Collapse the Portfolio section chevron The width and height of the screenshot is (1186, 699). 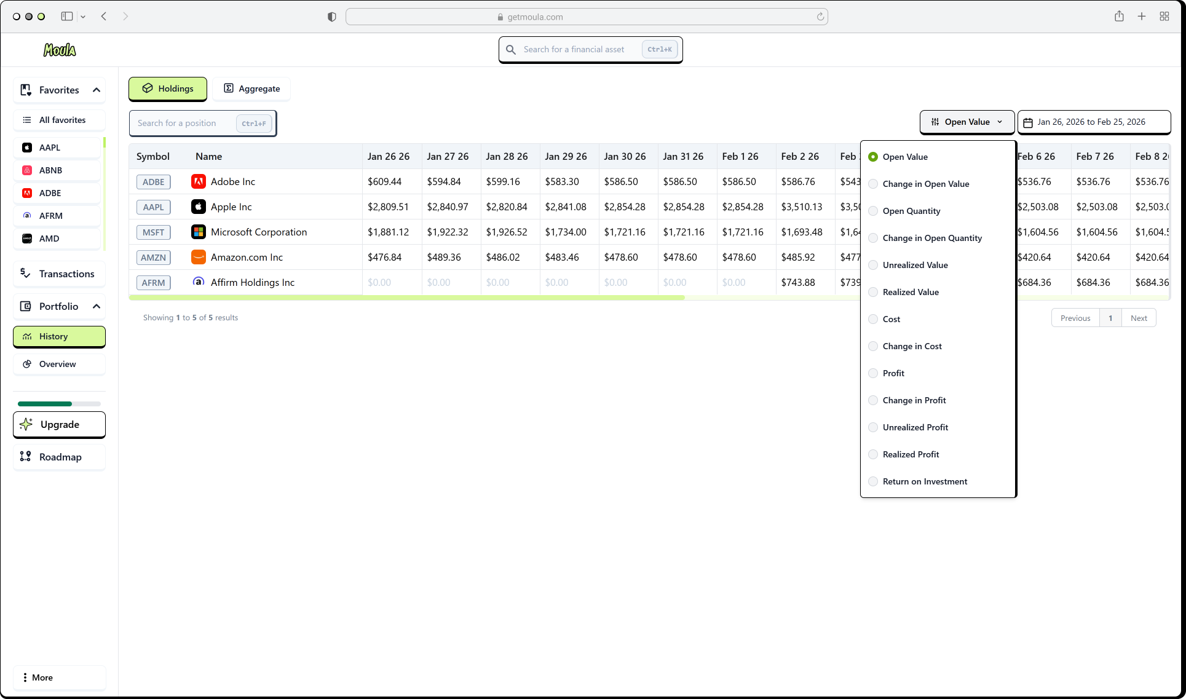[x=97, y=306]
